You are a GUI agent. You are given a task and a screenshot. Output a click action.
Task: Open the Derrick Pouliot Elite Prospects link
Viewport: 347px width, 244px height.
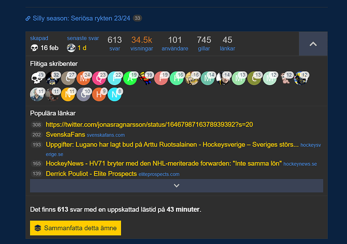pos(91,174)
